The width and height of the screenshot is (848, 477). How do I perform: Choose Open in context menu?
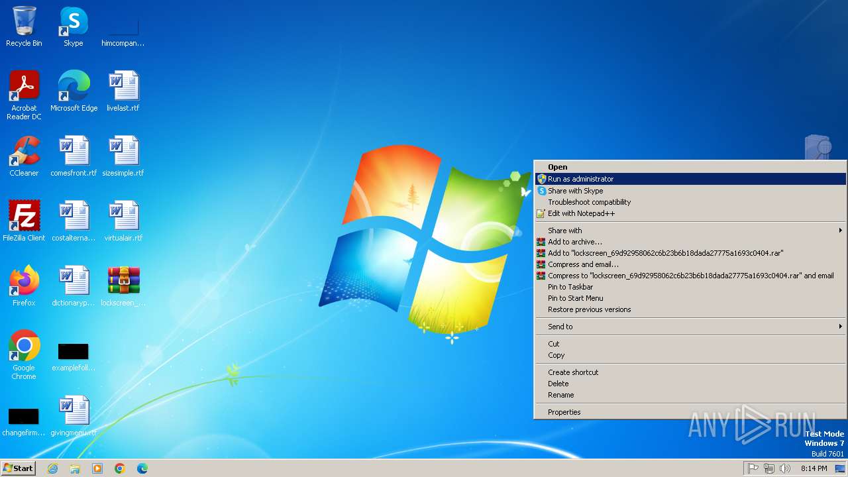pos(690,167)
